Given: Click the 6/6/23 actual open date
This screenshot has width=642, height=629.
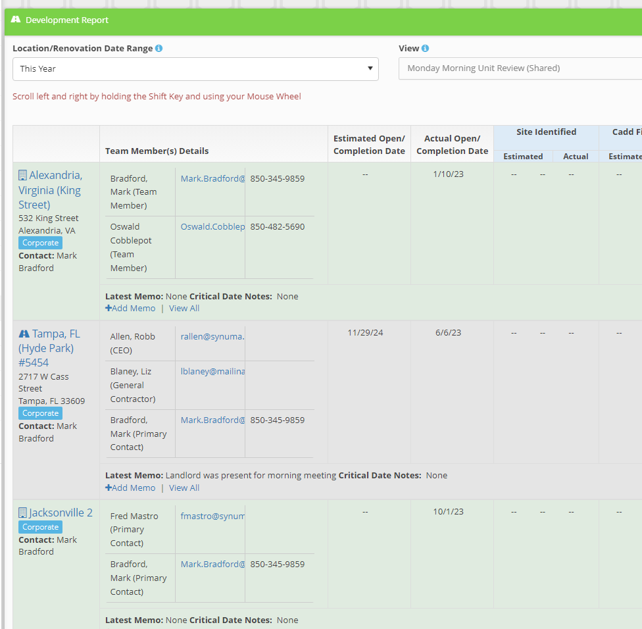Looking at the screenshot, I should 449,332.
